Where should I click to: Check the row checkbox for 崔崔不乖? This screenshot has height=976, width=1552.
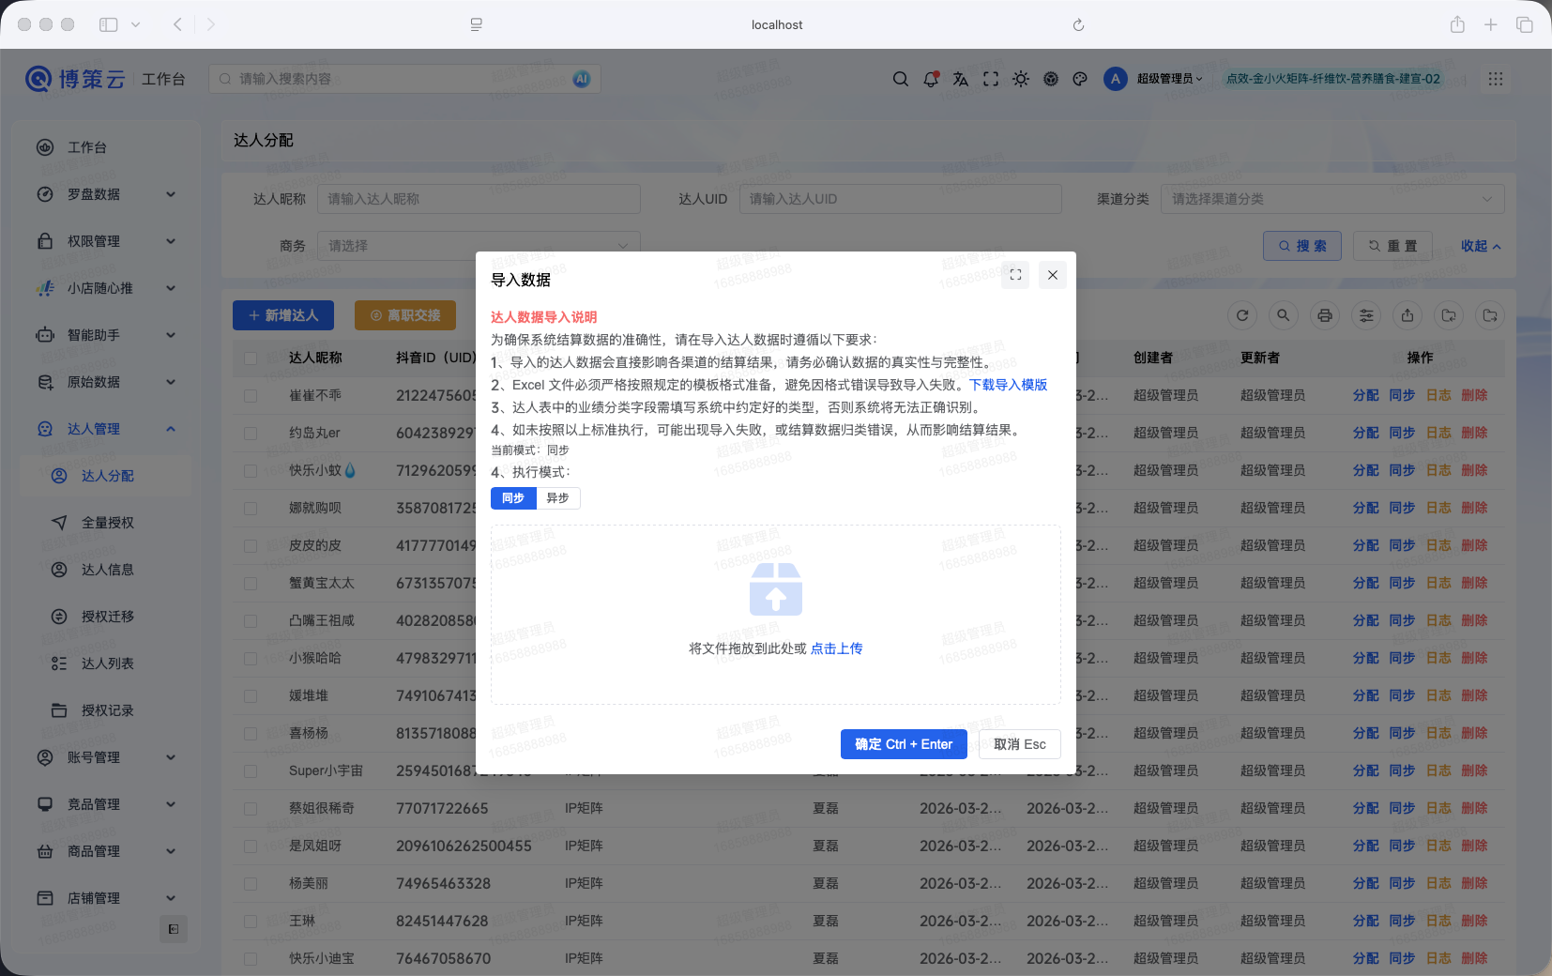coord(251,396)
